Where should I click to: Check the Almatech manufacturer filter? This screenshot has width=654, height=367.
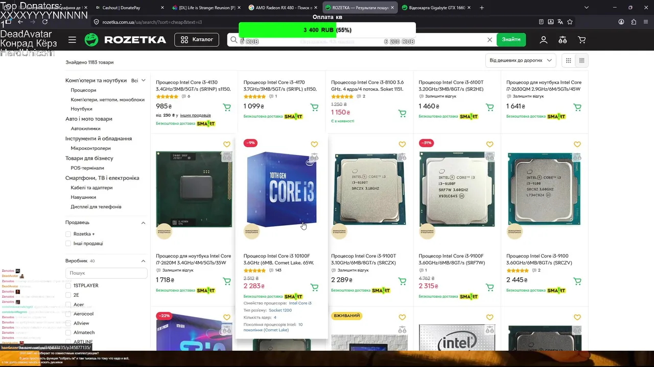(68, 332)
